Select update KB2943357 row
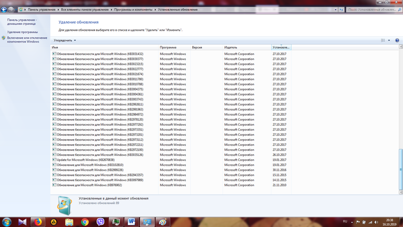 (x=171, y=175)
